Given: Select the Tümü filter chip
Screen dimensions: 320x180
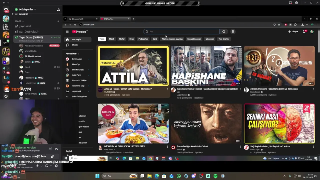Looking at the screenshot, I should [102, 39].
